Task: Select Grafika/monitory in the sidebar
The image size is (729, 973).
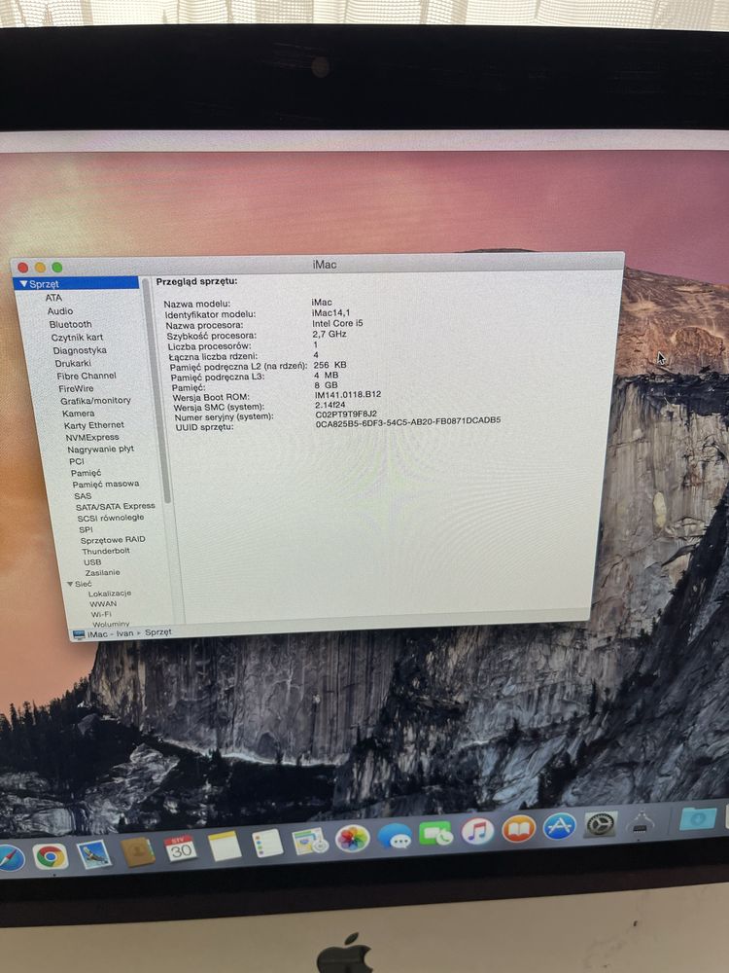Action: 95,400
